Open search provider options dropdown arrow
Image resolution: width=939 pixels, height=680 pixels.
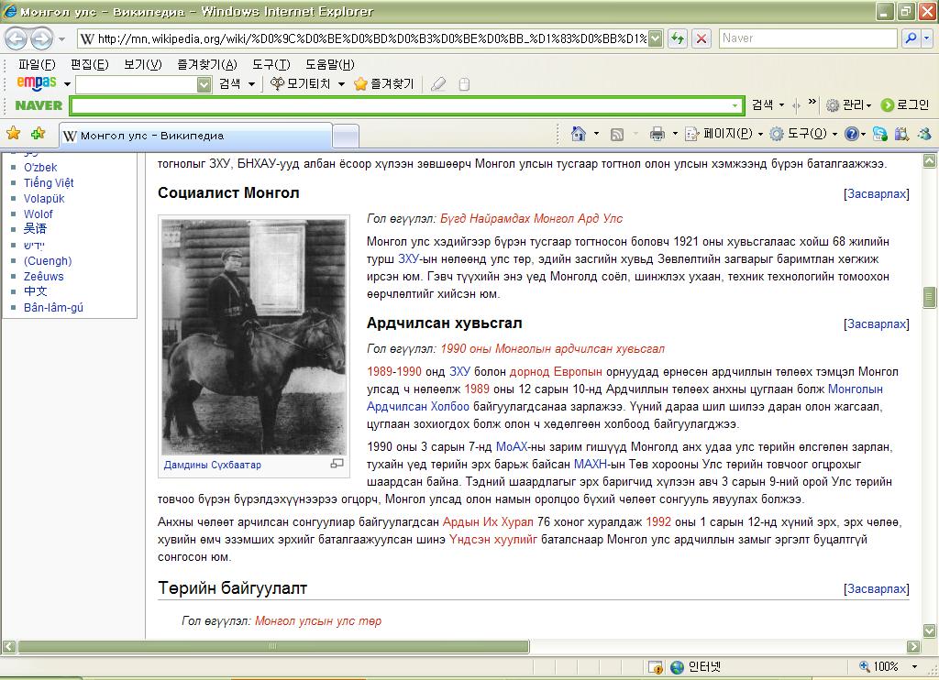pyautogui.click(x=926, y=38)
